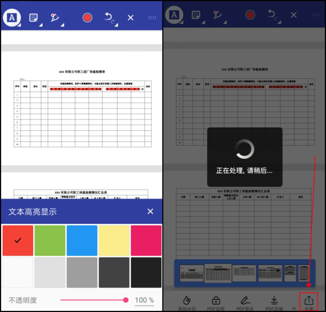The height and width of the screenshot is (312, 326).
Task: Tap the dotted grip handle, left toolbar
Action: click(152, 18)
